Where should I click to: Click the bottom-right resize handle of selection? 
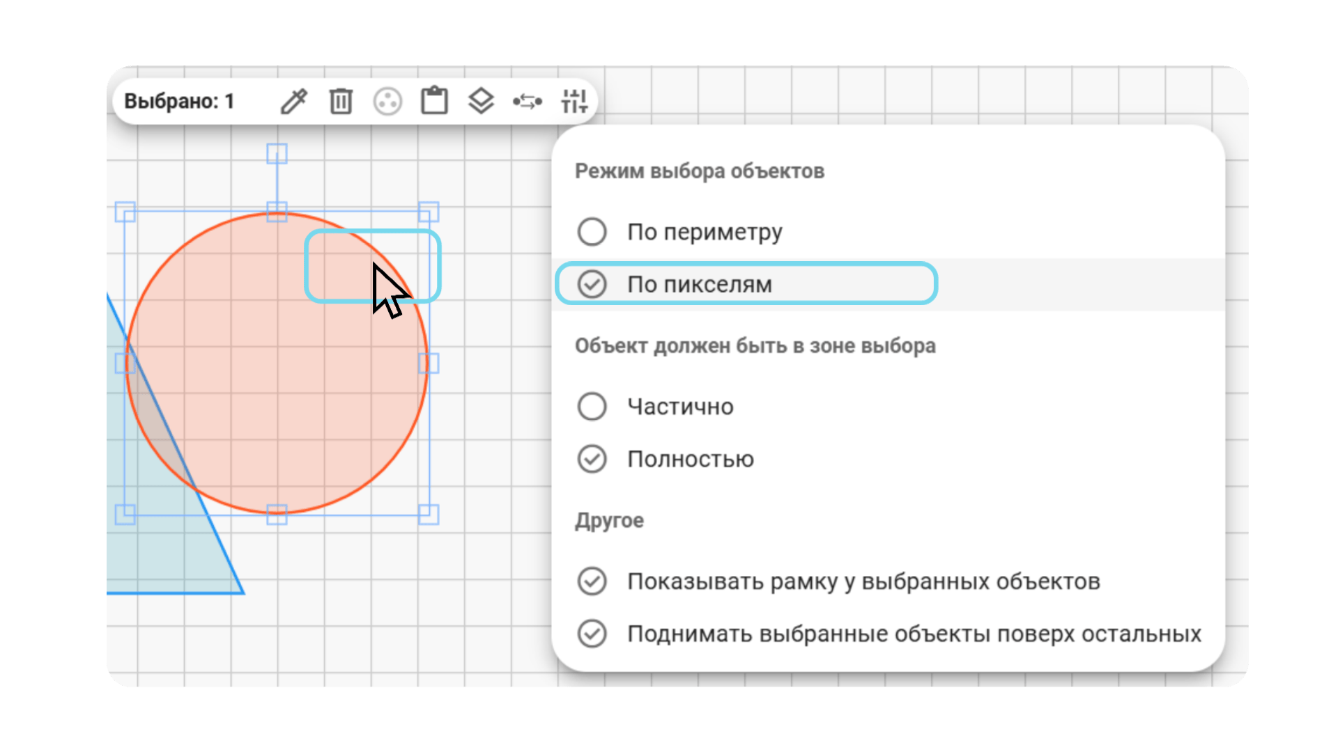(x=429, y=515)
